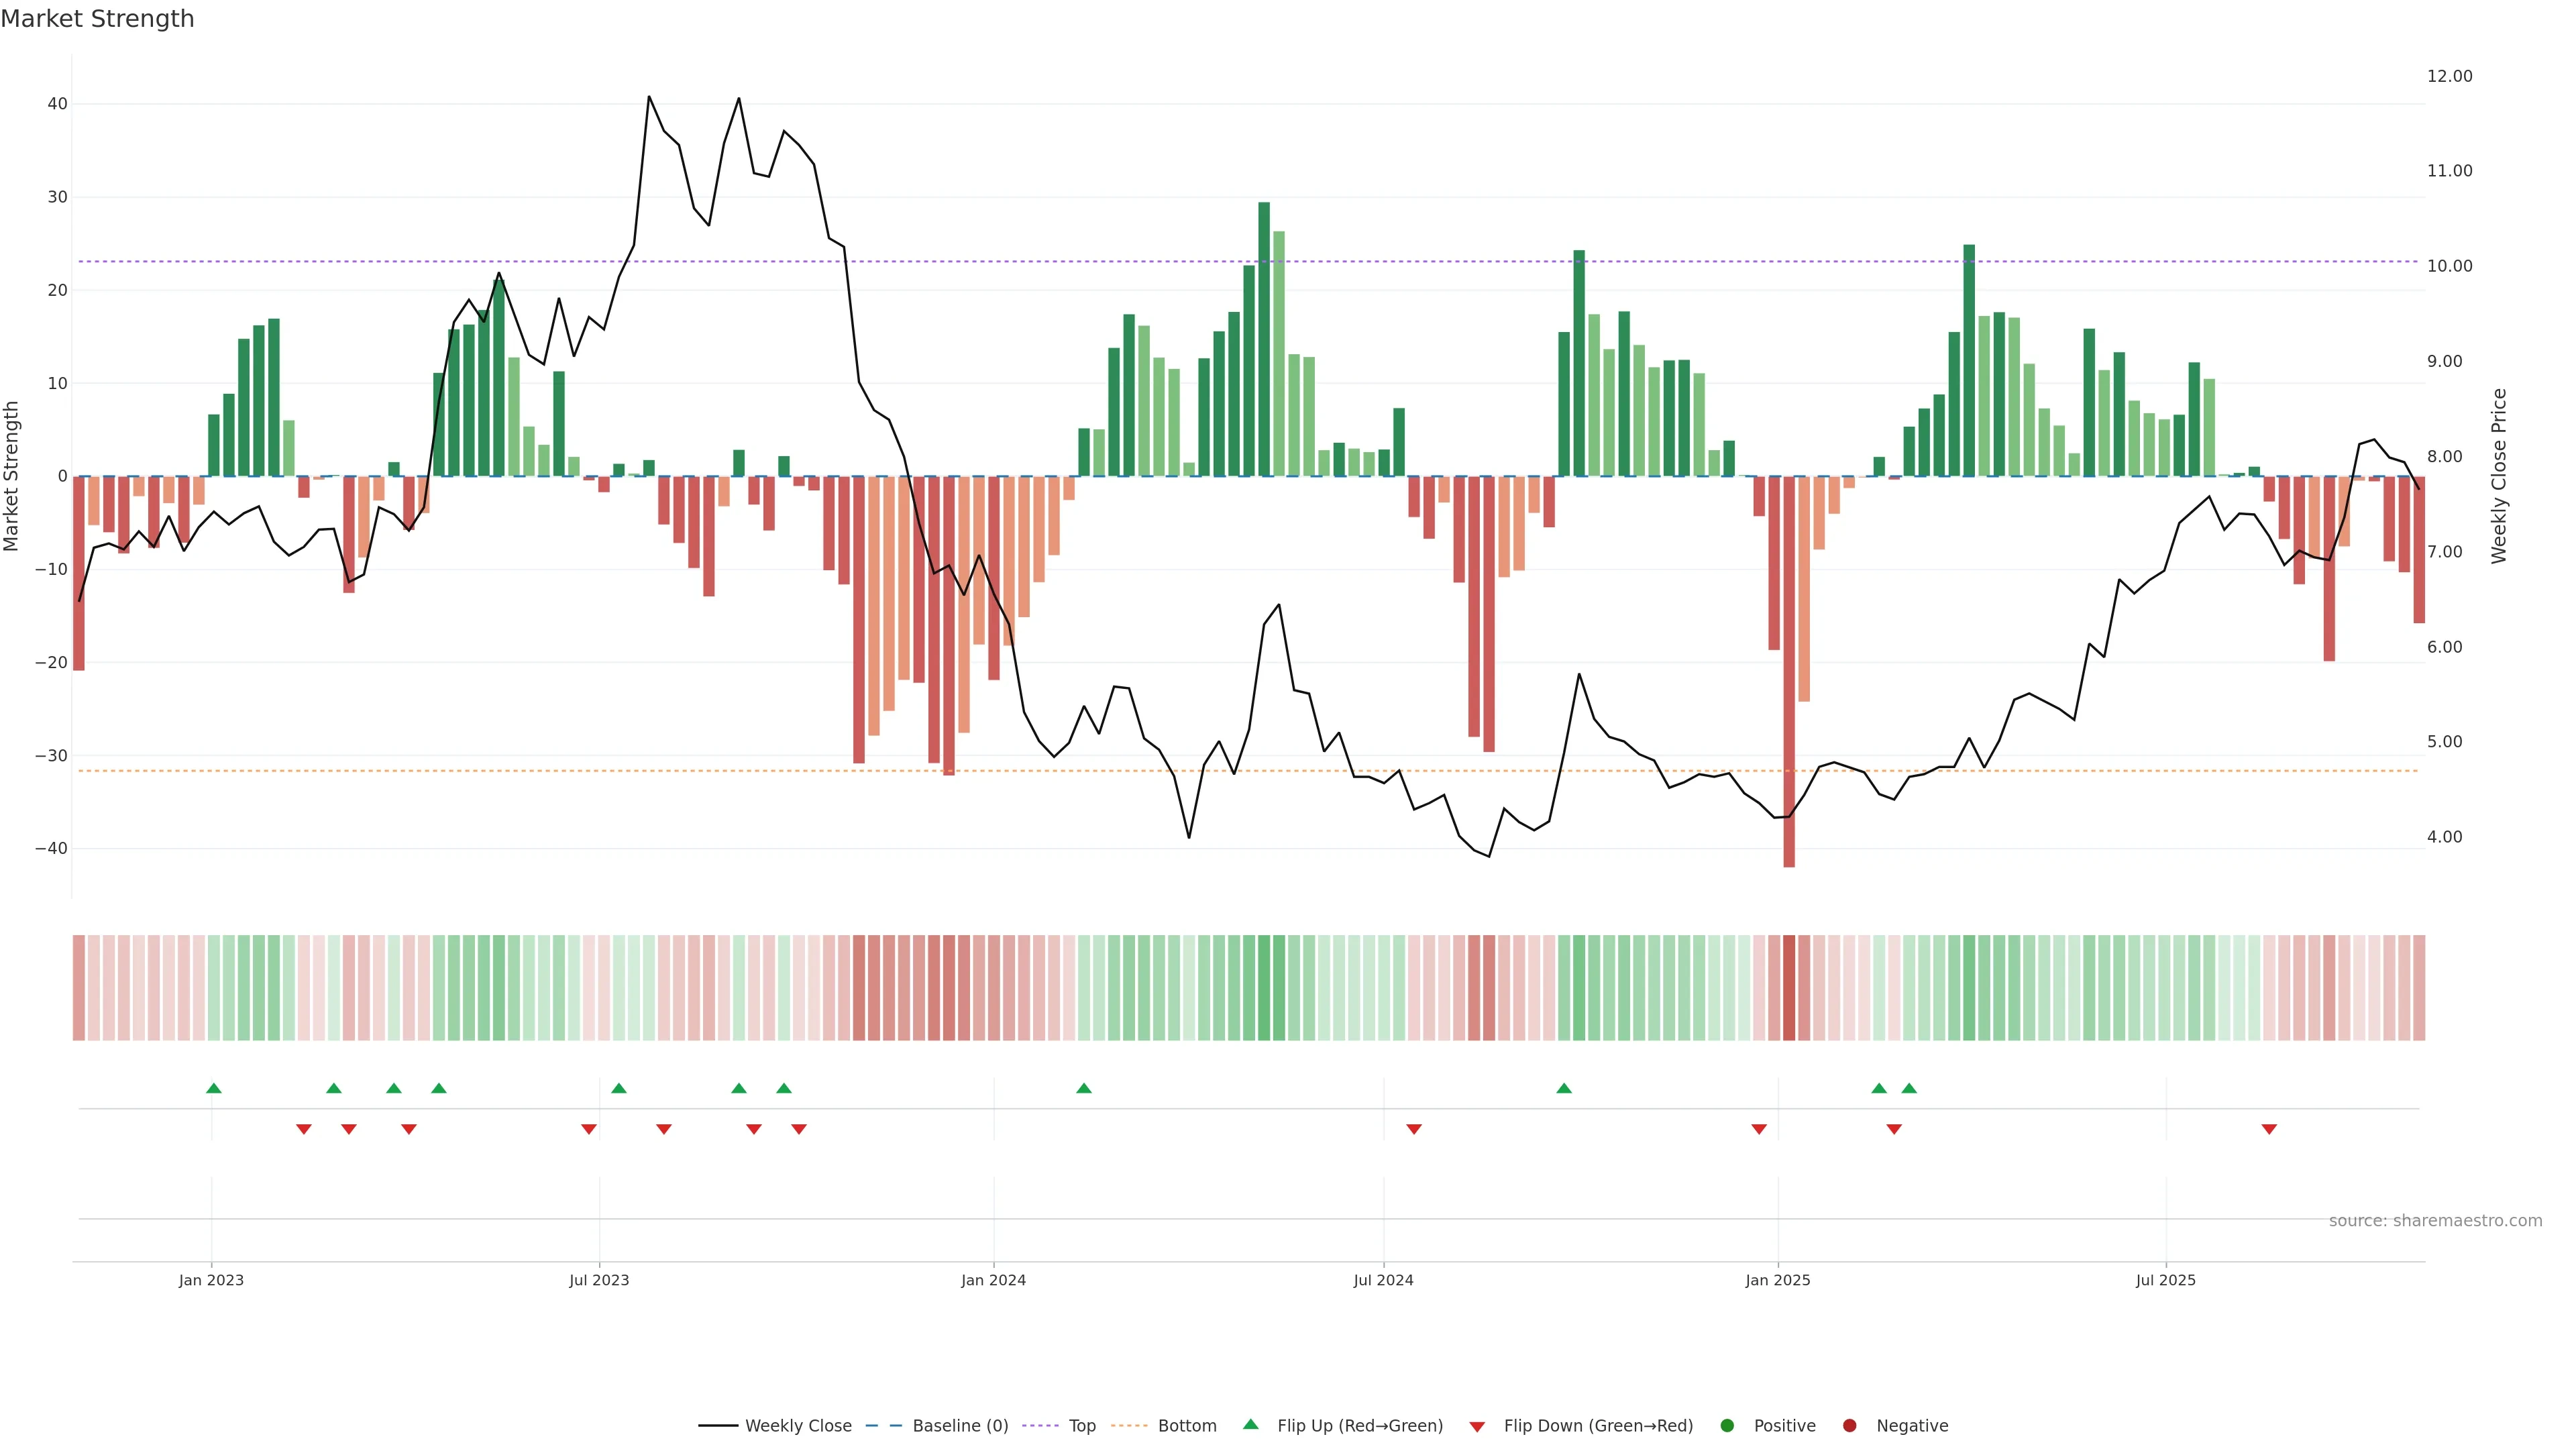Click the flip-up marker near October 2024
Image resolution: width=2576 pixels, height=1449 pixels.
(x=1564, y=1088)
